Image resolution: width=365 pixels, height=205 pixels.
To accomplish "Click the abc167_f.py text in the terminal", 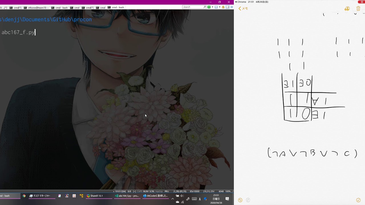I will [18, 32].
